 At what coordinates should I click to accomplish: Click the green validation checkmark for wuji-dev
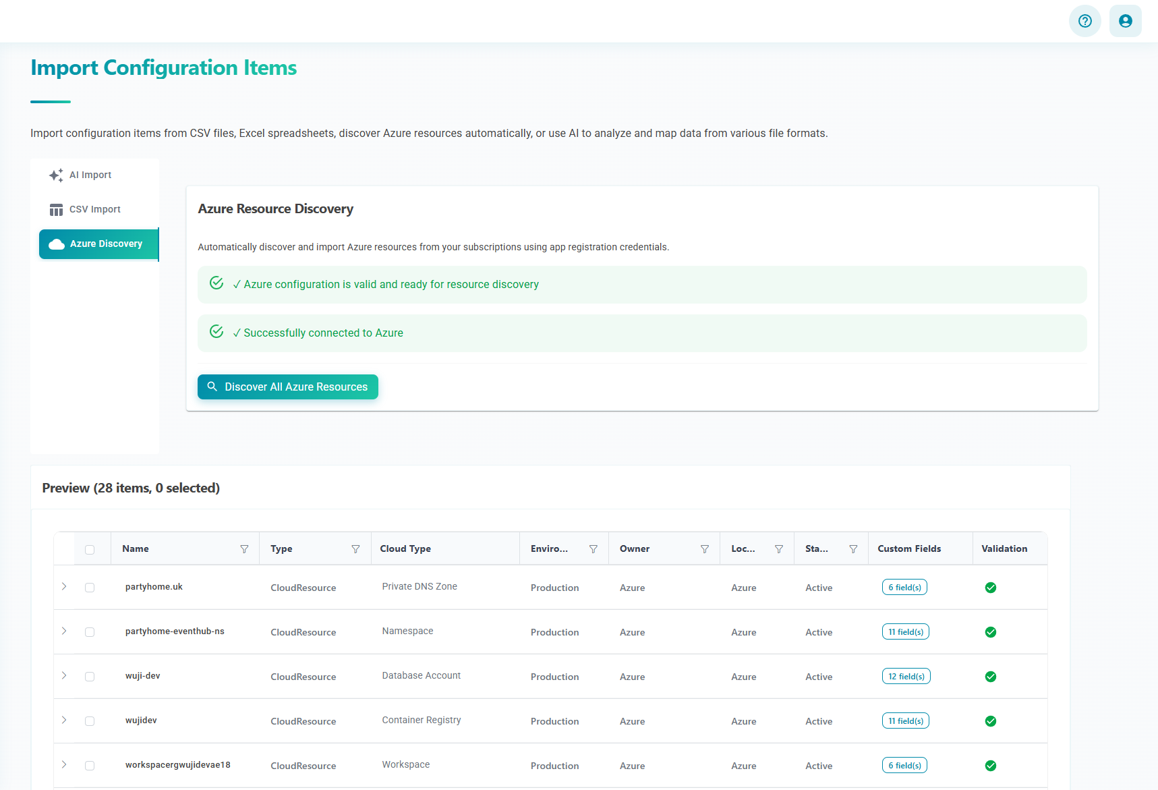point(990,676)
